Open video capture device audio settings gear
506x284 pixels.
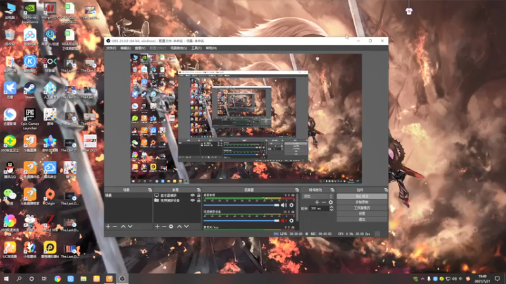(x=292, y=221)
